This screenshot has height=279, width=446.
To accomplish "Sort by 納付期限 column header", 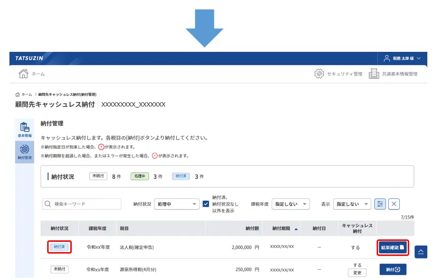I will click(285, 229).
